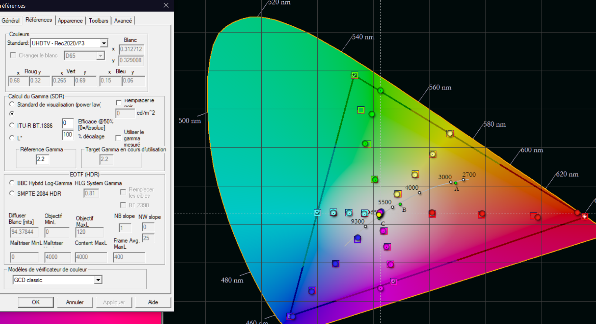Open the D65 white point dropdown
The width and height of the screenshot is (596, 324).
coord(101,56)
